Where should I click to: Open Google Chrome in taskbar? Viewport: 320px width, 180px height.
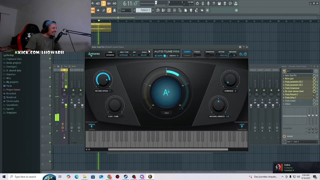(109, 177)
